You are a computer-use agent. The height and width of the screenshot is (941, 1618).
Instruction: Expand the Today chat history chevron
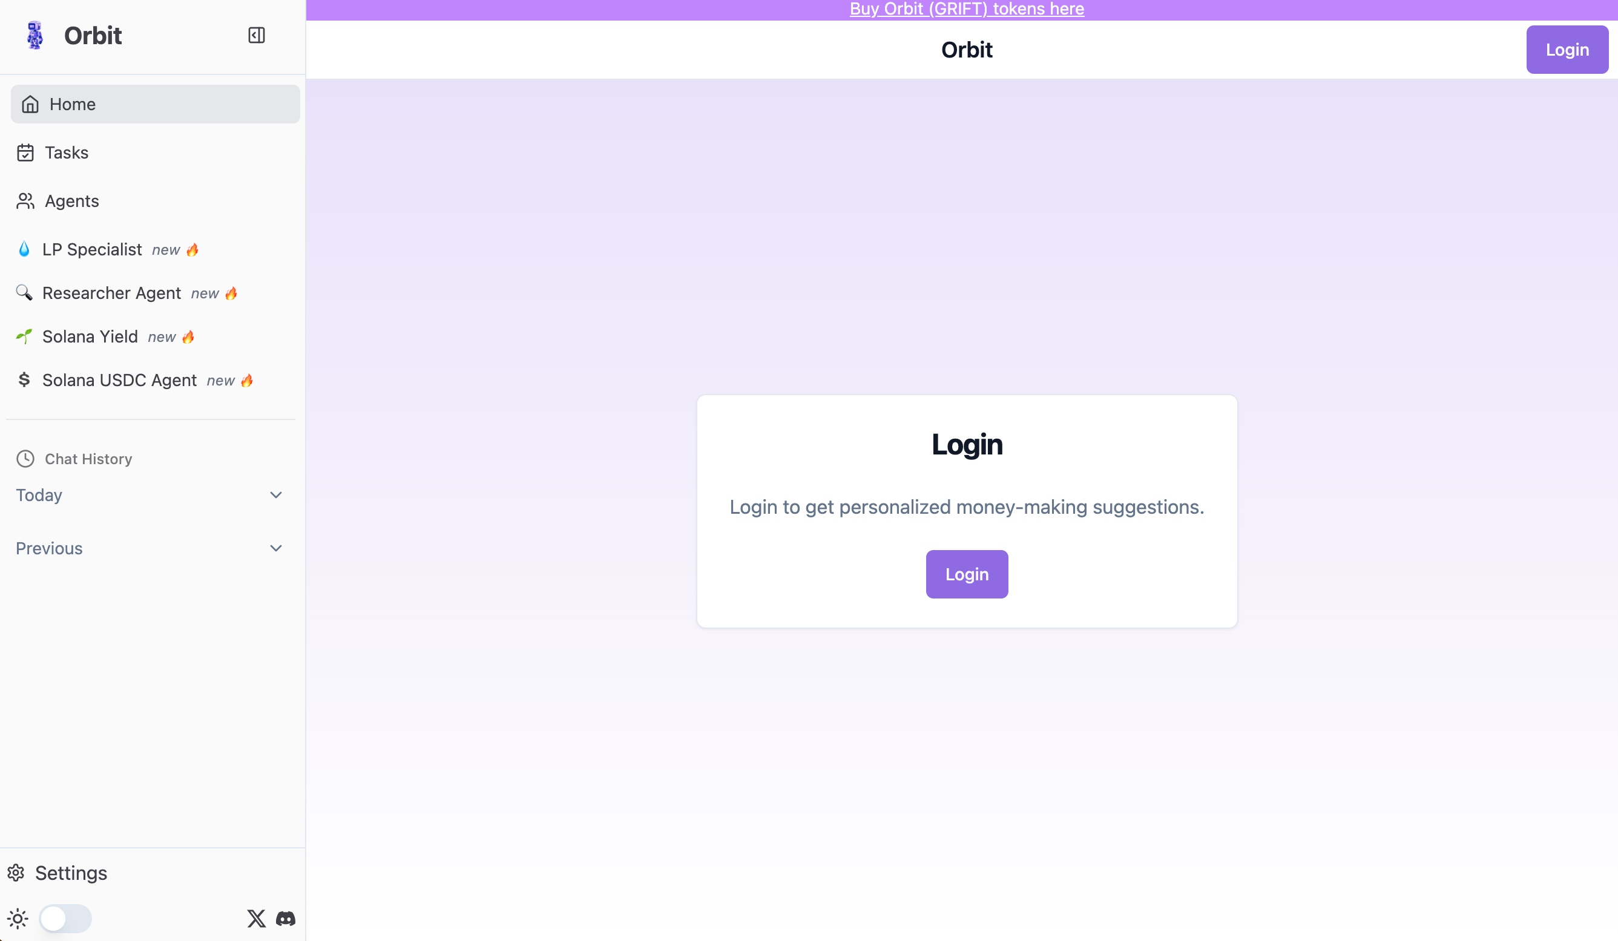pyautogui.click(x=276, y=495)
